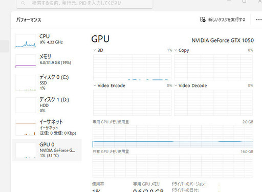Click the large GPU heading
Screen dimensions: 262x192
tap(100, 39)
